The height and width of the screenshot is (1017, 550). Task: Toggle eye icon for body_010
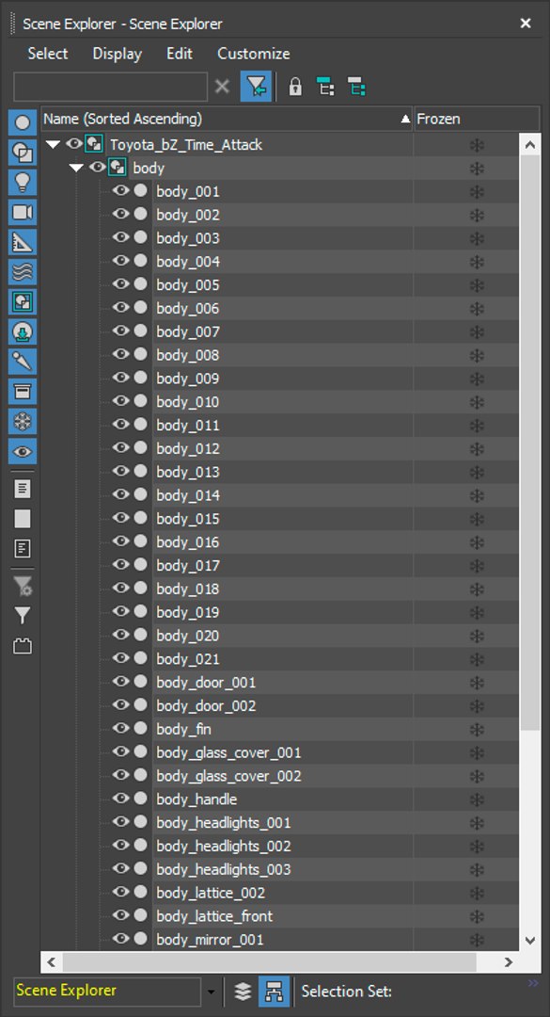coord(120,401)
